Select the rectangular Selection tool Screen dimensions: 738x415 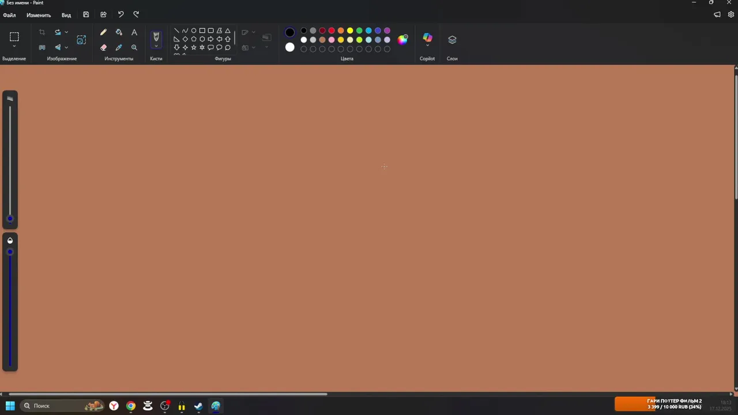pyautogui.click(x=14, y=37)
